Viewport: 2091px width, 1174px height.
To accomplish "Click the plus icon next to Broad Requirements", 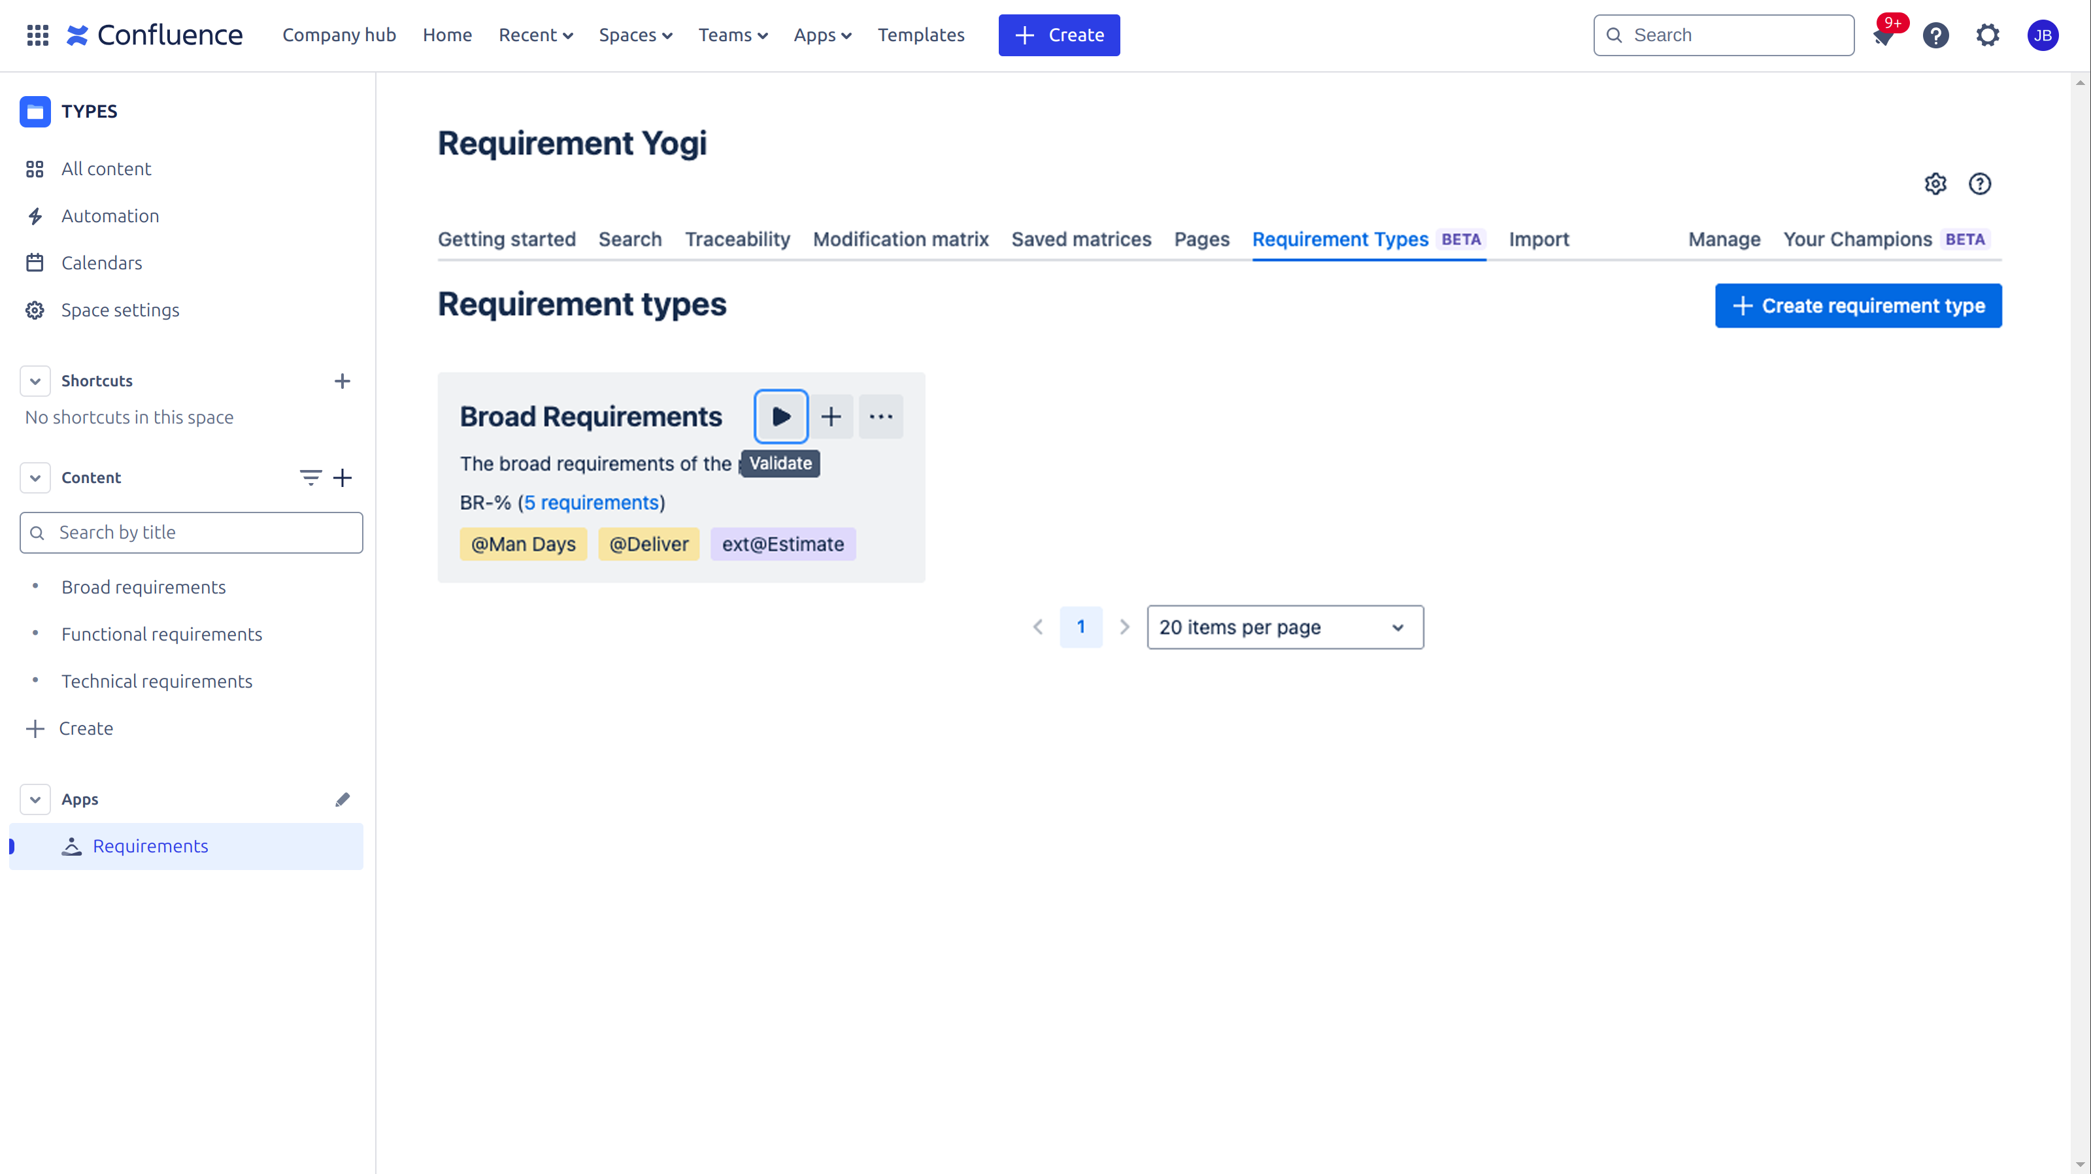I will tap(831, 416).
